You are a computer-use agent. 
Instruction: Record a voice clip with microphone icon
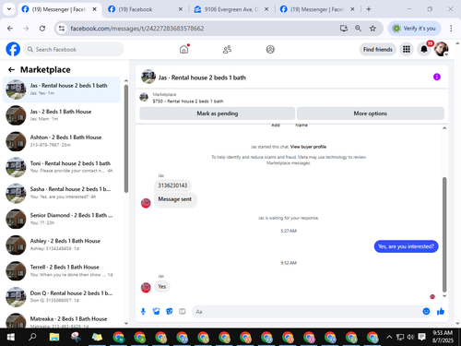tap(143, 312)
